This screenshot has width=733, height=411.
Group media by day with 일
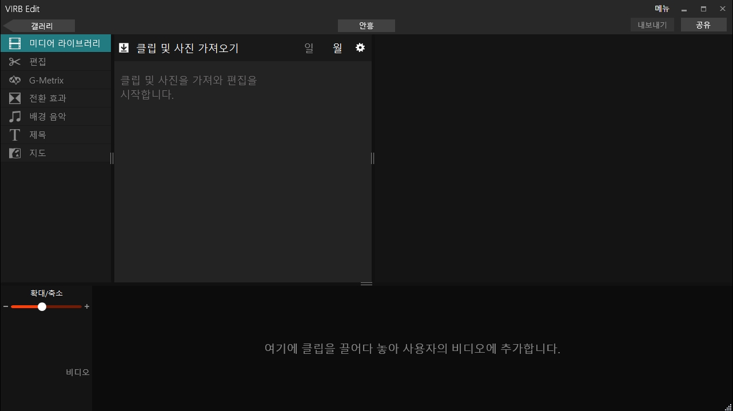309,48
